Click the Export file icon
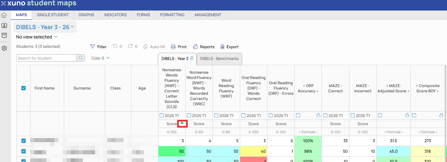This screenshot has width=447, height=162. pyautogui.click(x=222, y=47)
